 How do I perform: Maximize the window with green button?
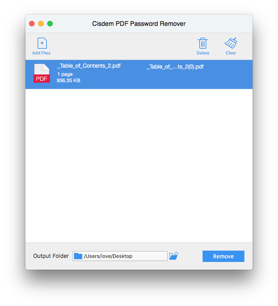coord(50,24)
